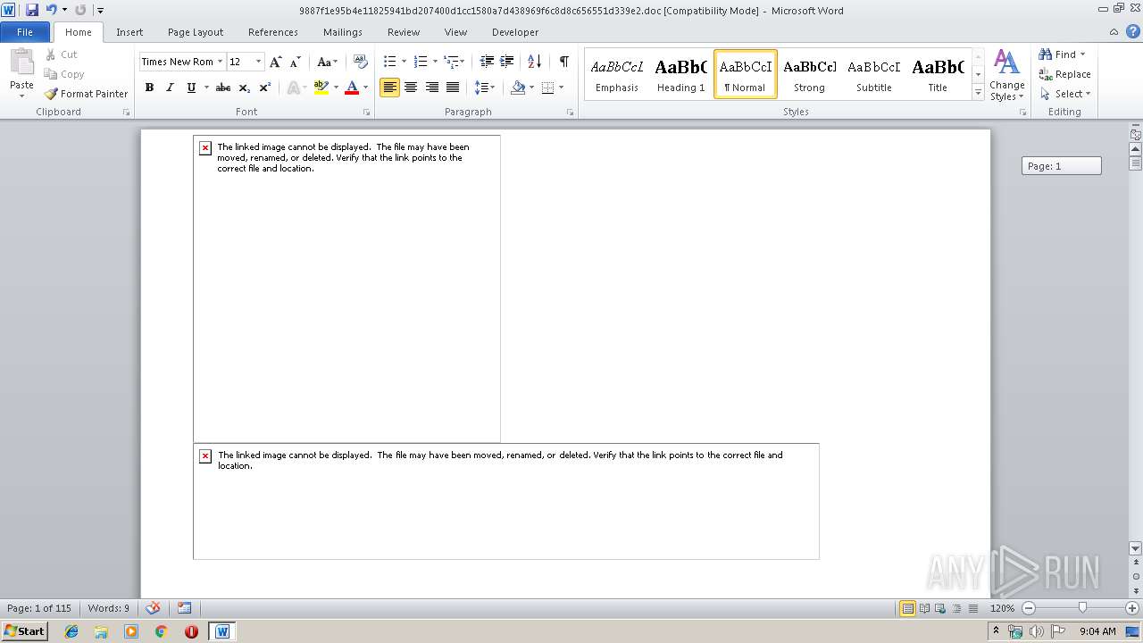Apply Subscript formatting
The width and height of the screenshot is (1143, 643).
click(x=245, y=88)
